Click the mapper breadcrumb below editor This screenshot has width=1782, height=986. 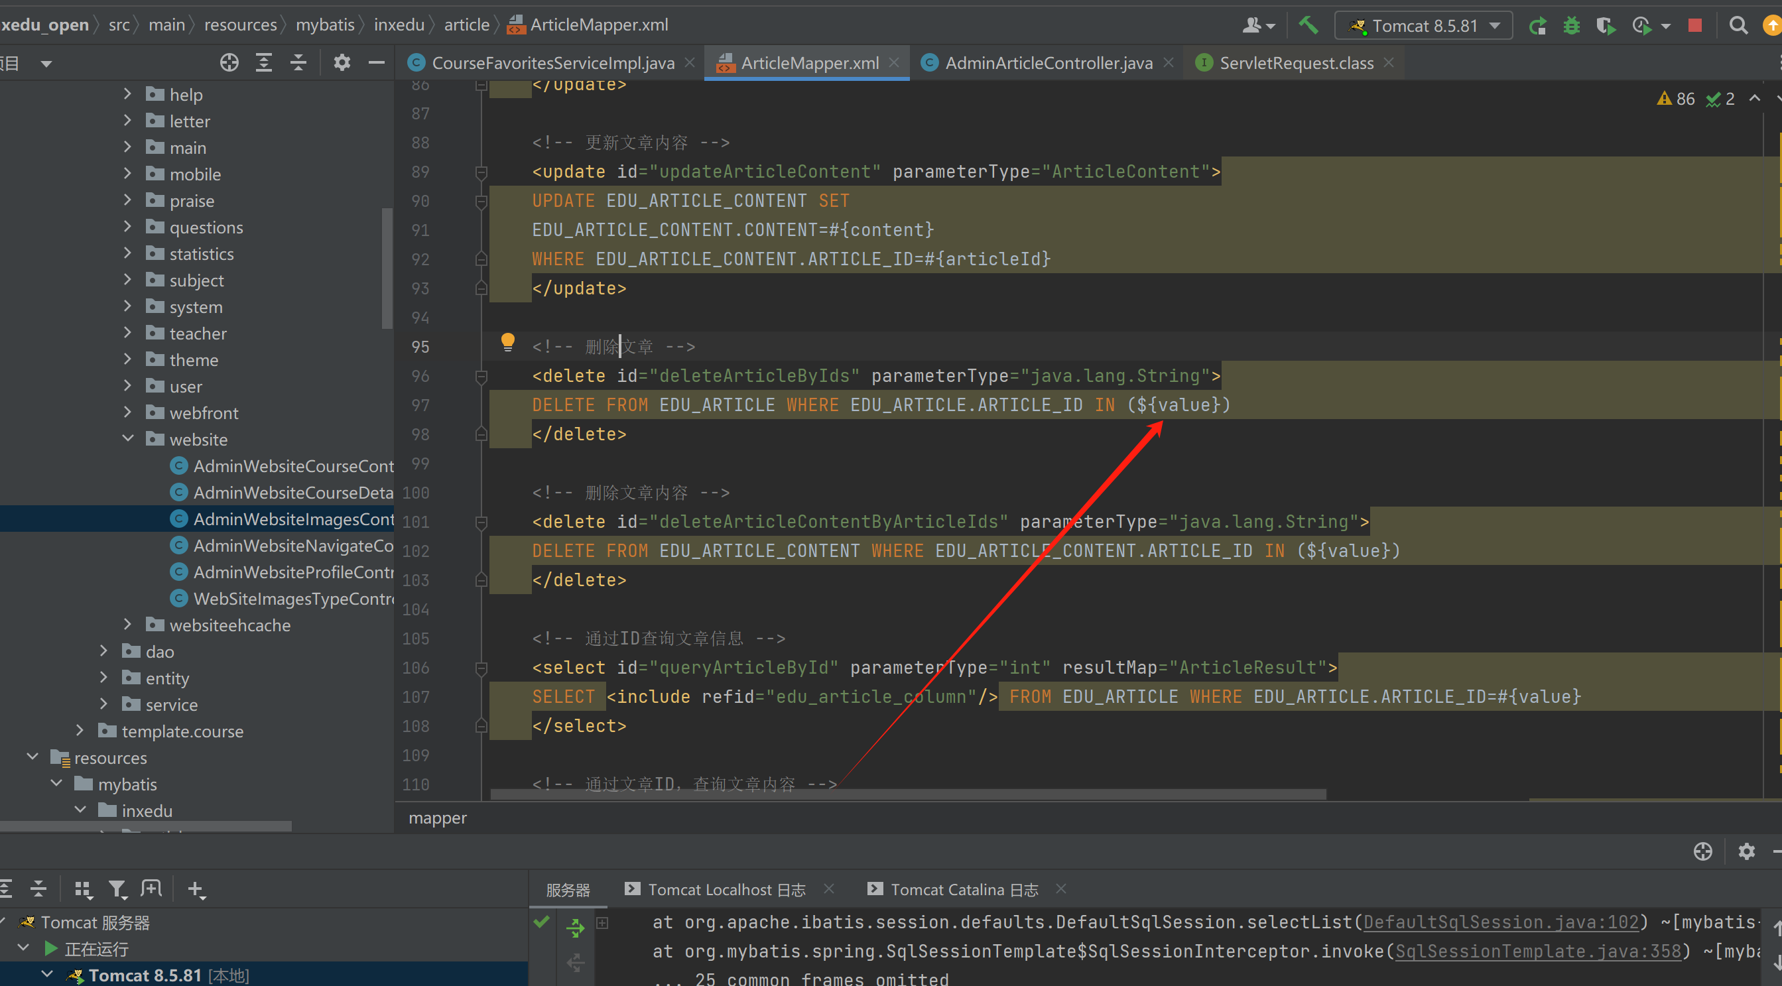point(437,818)
